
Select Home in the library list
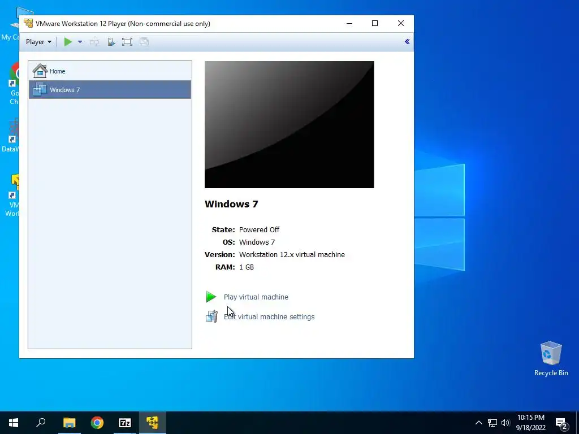coord(110,71)
